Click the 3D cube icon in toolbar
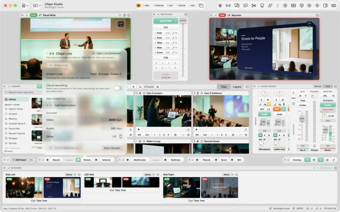 point(301,6)
